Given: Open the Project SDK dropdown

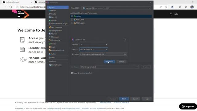Looking at the screenshot, I should pos(116,8).
